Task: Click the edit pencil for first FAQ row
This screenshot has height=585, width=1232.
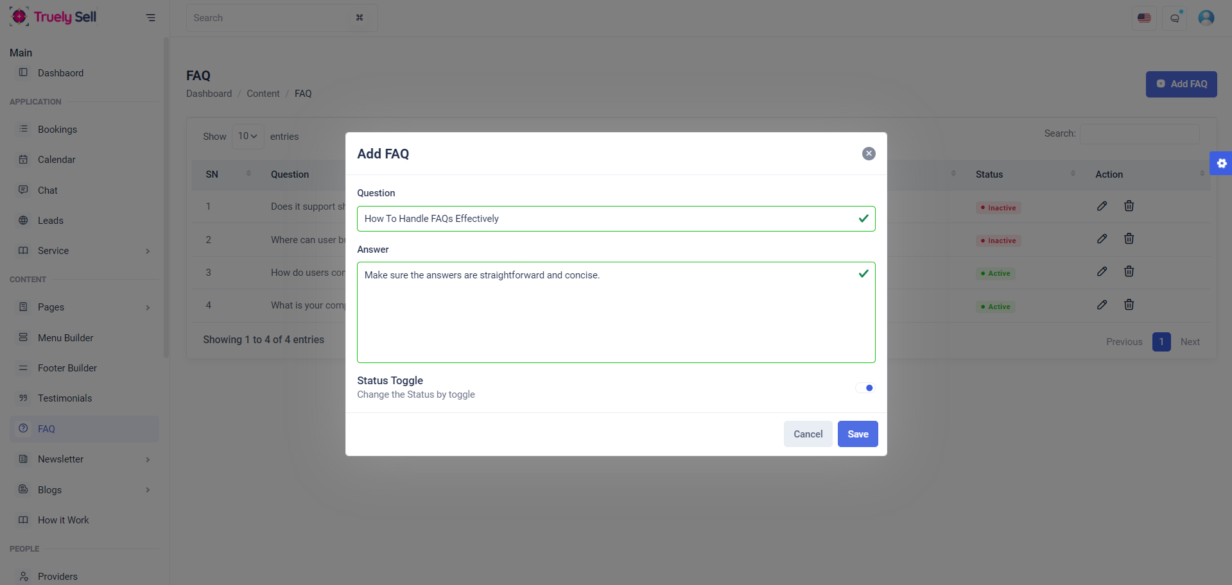Action: [1102, 206]
